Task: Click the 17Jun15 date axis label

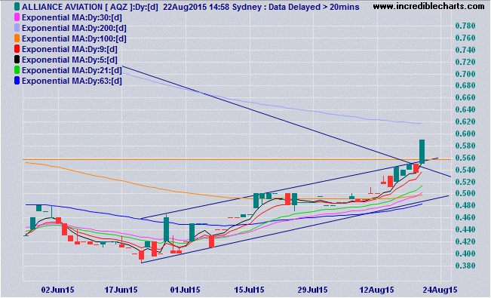Action: click(x=121, y=290)
